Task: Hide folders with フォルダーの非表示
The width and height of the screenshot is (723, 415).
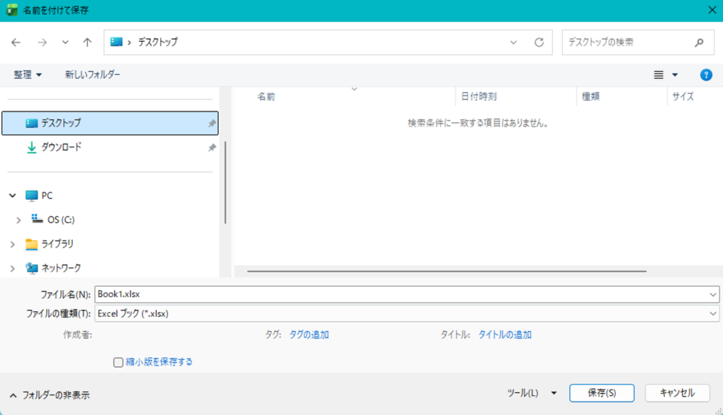Action: 49,395
